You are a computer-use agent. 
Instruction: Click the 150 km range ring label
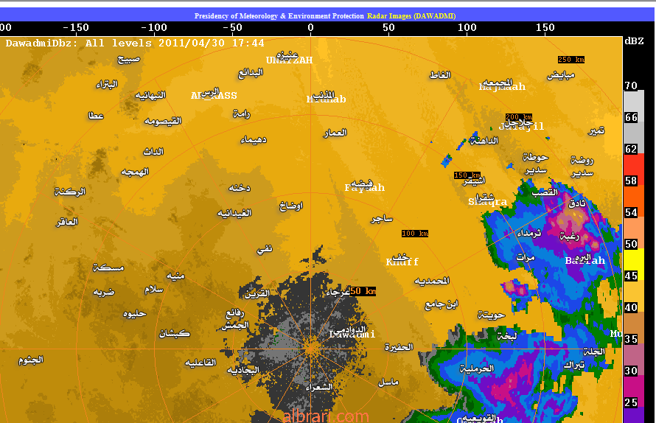pyautogui.click(x=467, y=175)
